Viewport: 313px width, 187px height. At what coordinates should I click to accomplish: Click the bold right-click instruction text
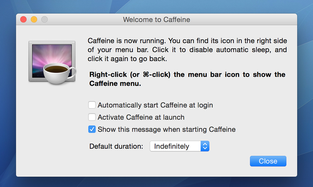point(187,79)
